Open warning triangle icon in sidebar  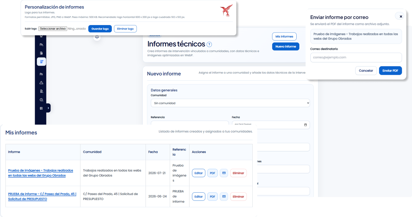tap(41, 83)
